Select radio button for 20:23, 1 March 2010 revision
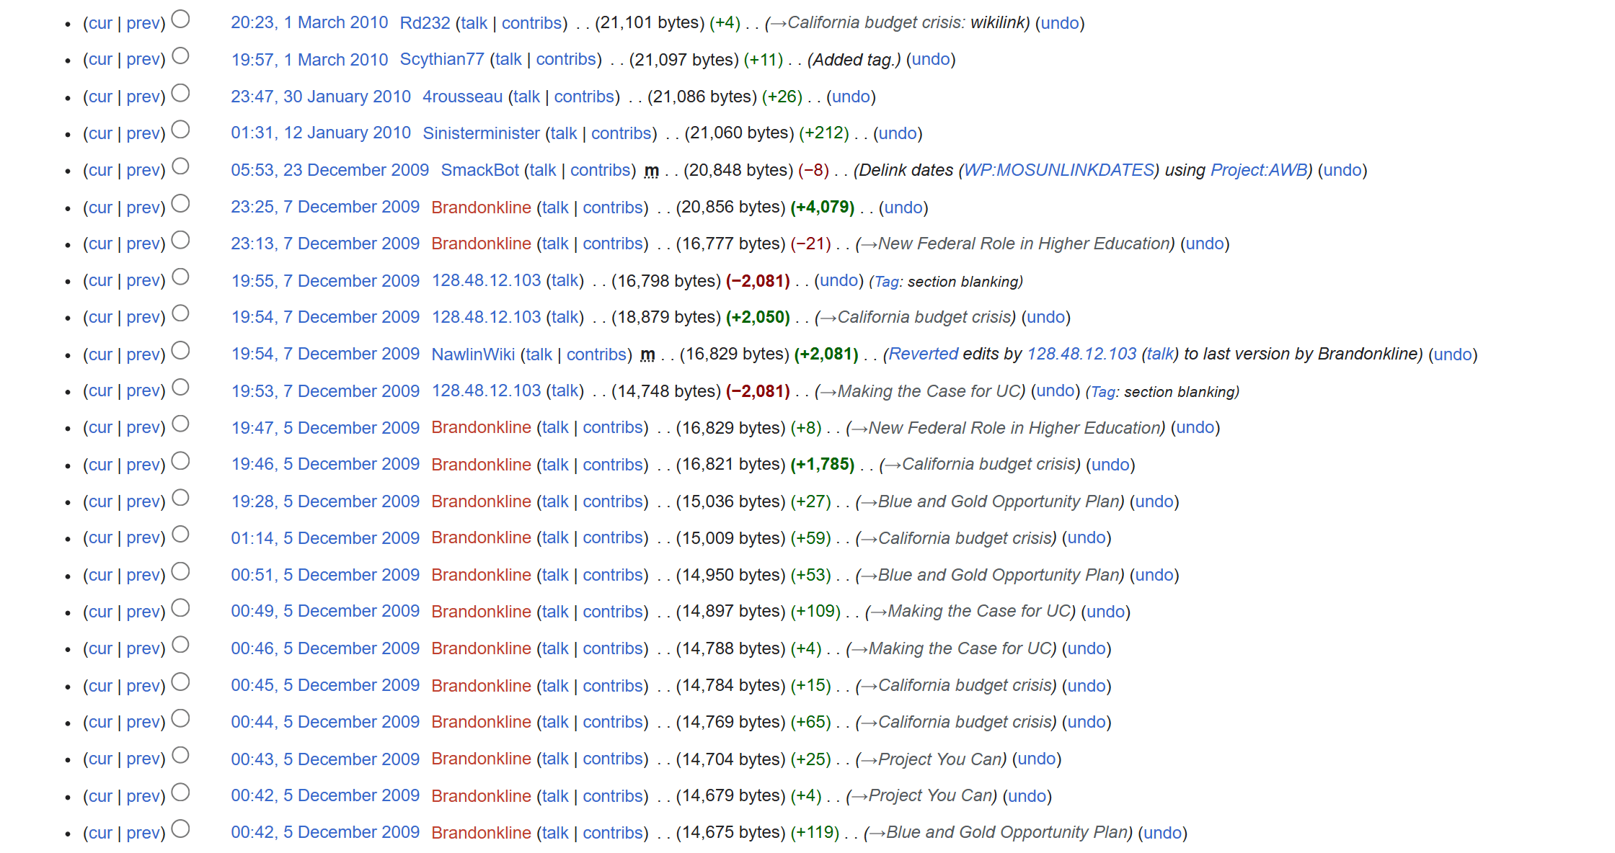 [x=181, y=19]
